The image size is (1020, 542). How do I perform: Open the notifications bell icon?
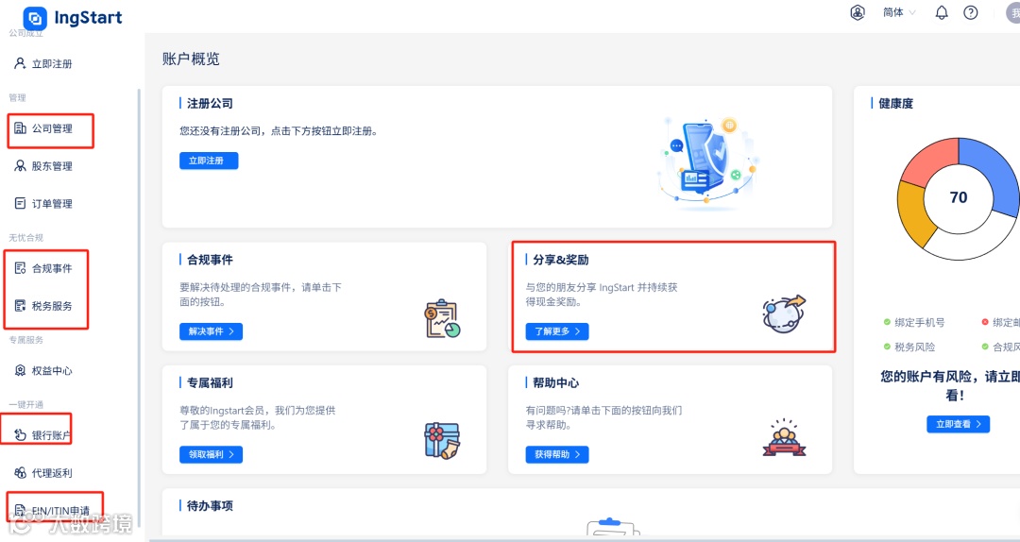tap(942, 12)
